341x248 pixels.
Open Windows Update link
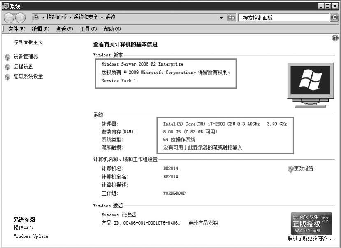pos(31,236)
